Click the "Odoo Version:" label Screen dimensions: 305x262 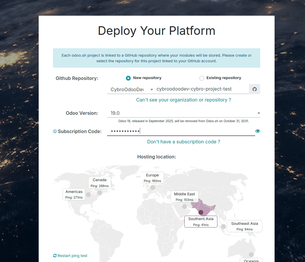coord(82,113)
